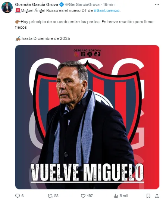Like the tweet with heart icon
The image size is (163, 200).
[83, 196]
